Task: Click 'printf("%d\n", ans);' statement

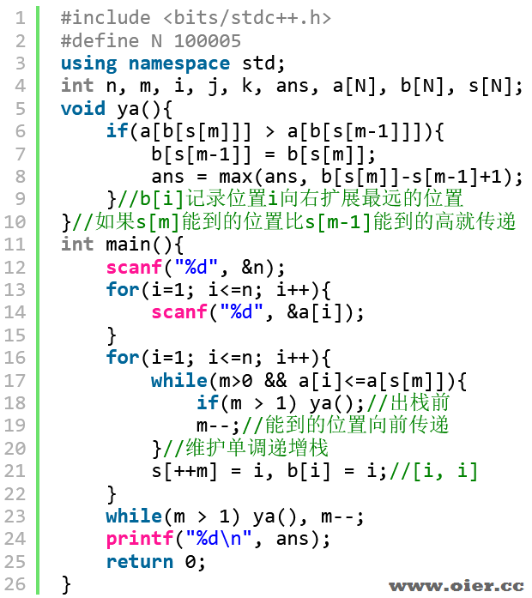Action: (x=218, y=539)
